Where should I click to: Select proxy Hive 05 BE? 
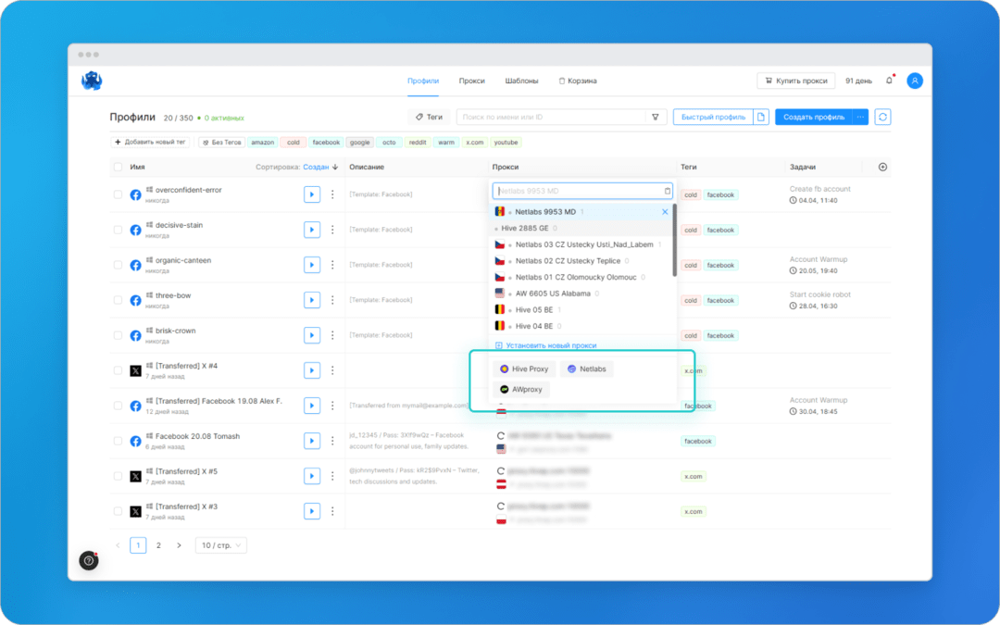click(581, 310)
